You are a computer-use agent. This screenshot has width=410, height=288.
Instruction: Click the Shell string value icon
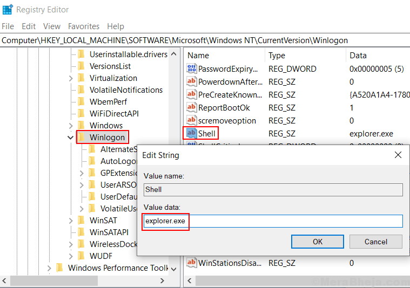191,133
